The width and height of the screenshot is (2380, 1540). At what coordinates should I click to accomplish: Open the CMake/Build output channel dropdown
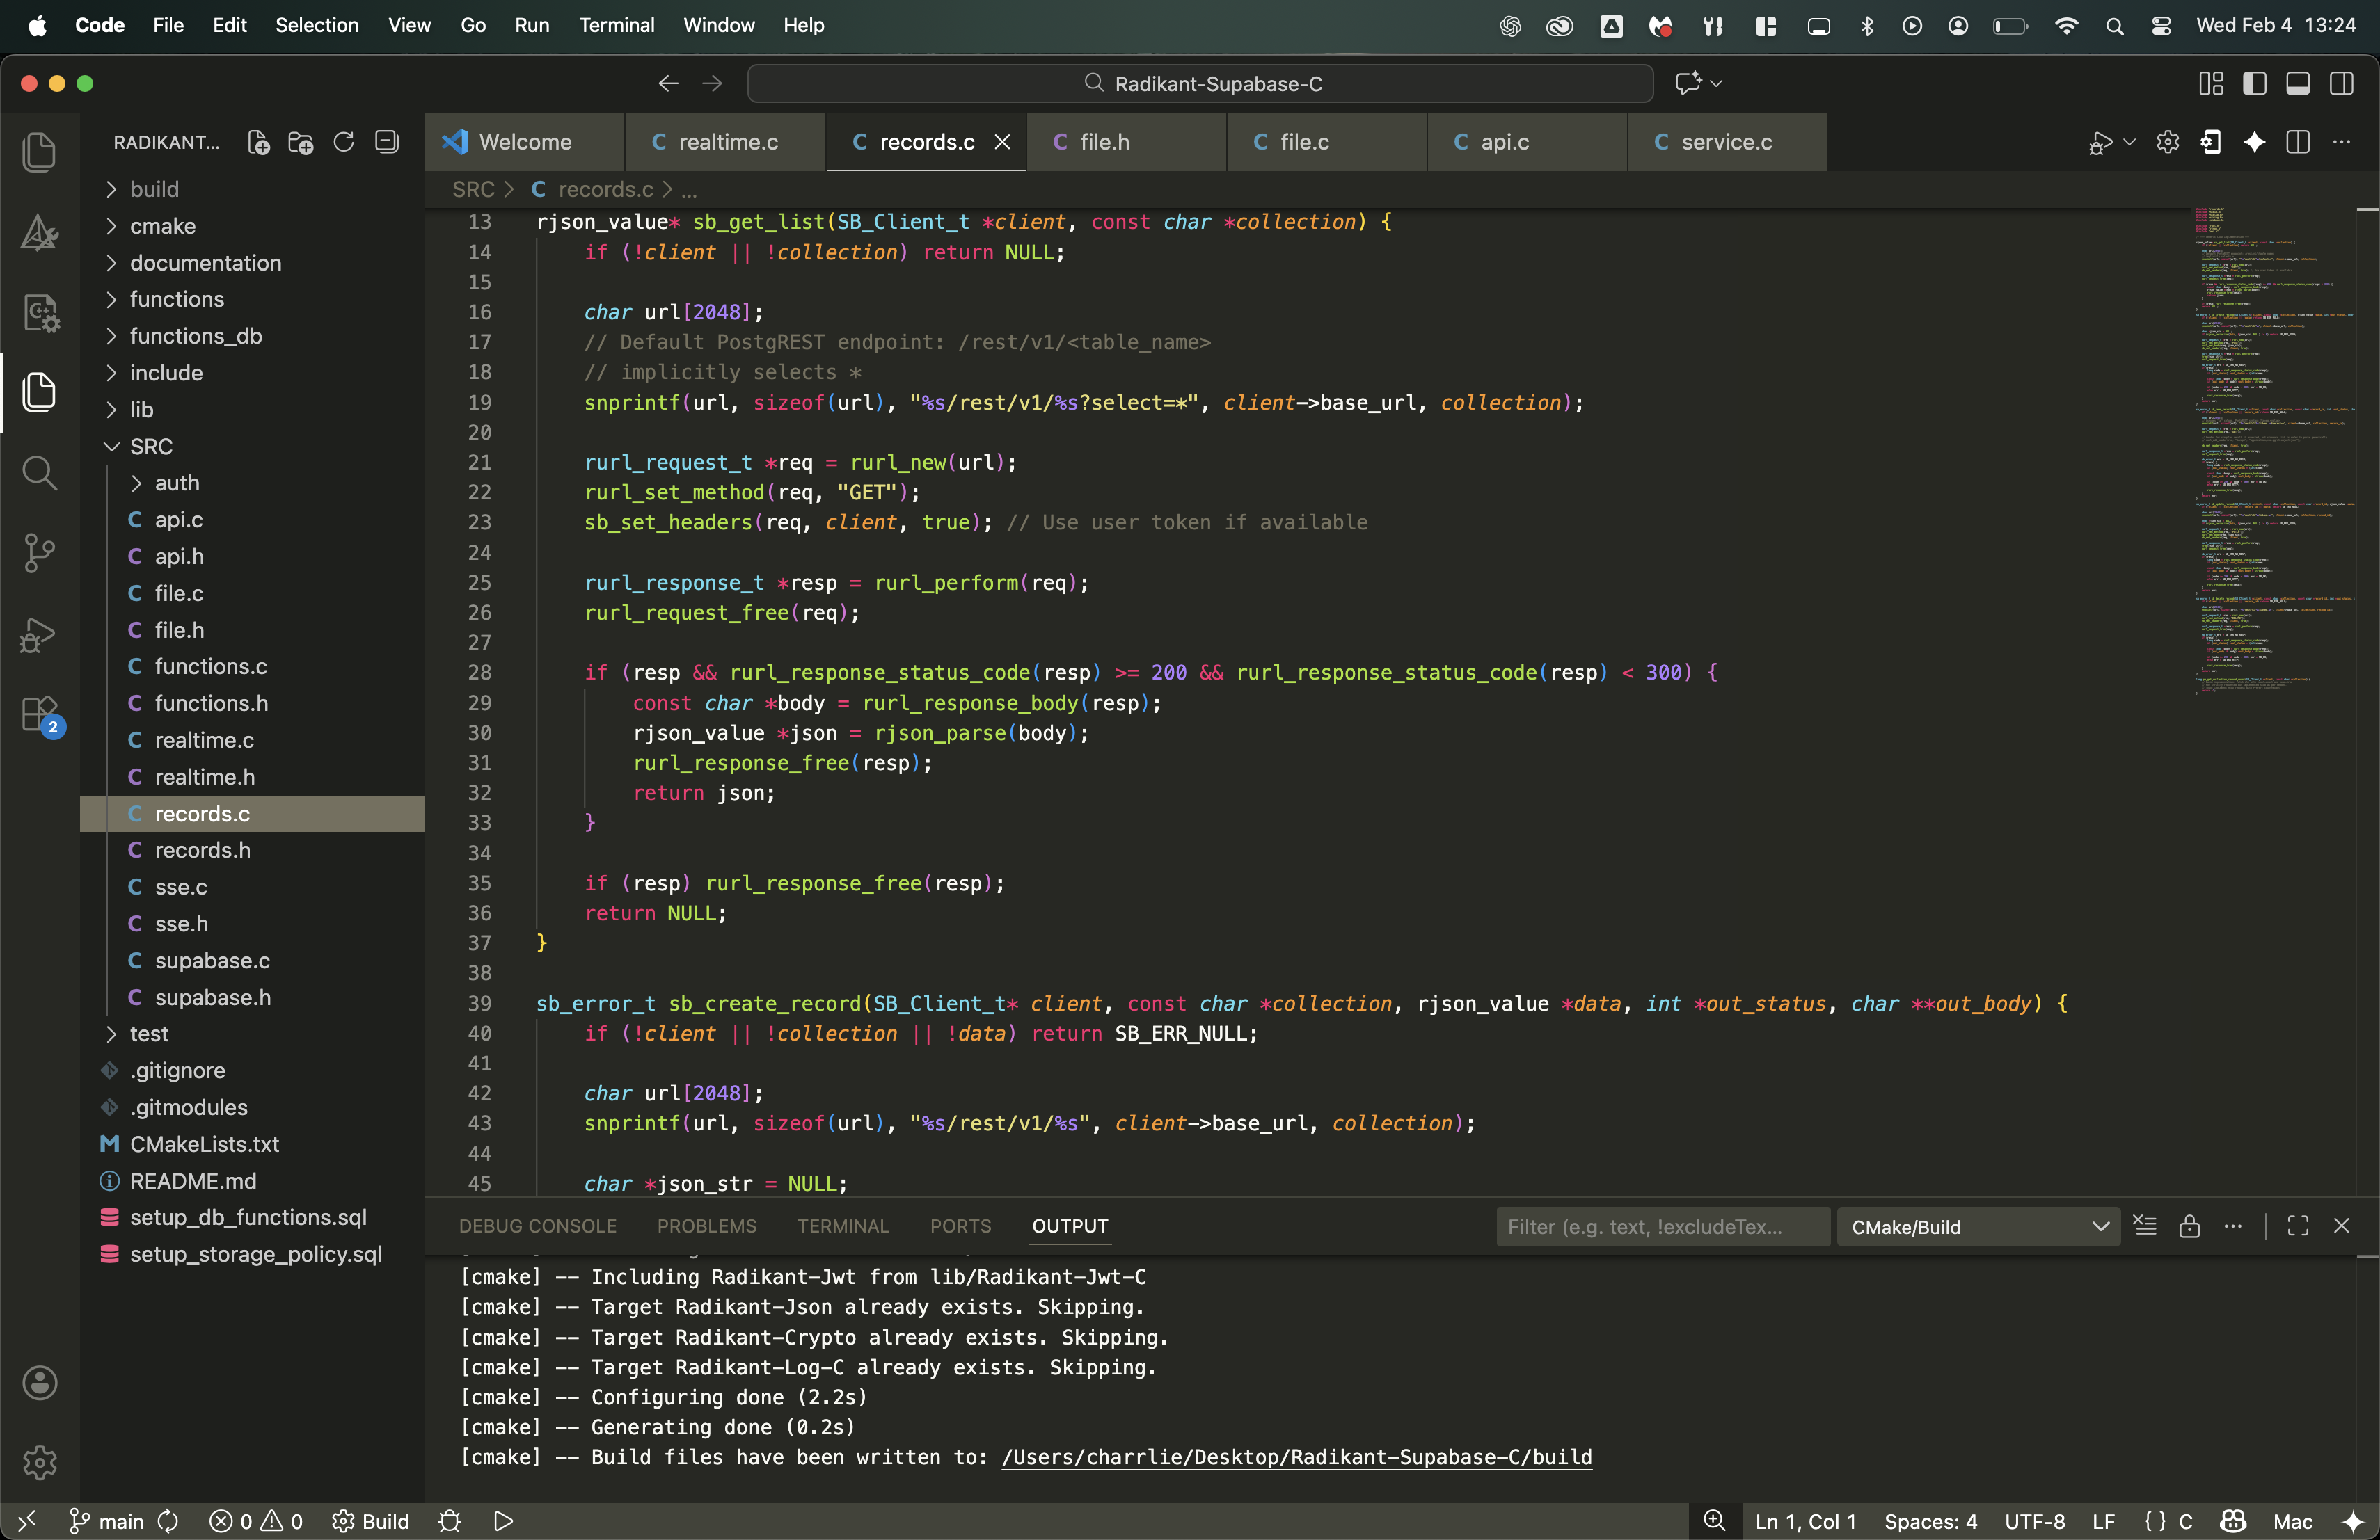(1978, 1226)
